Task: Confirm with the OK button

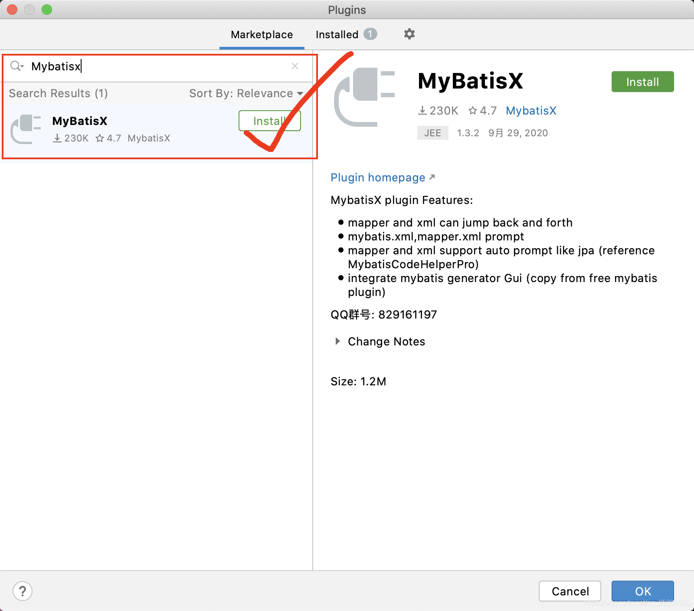Action: pos(642,591)
